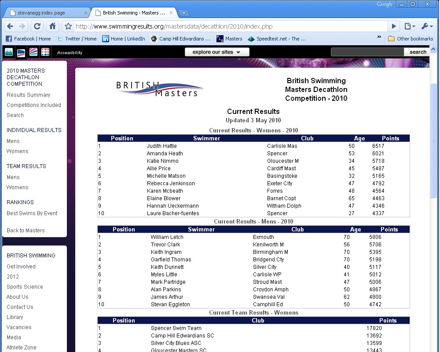Open the Other bookmarks folder

411,39
